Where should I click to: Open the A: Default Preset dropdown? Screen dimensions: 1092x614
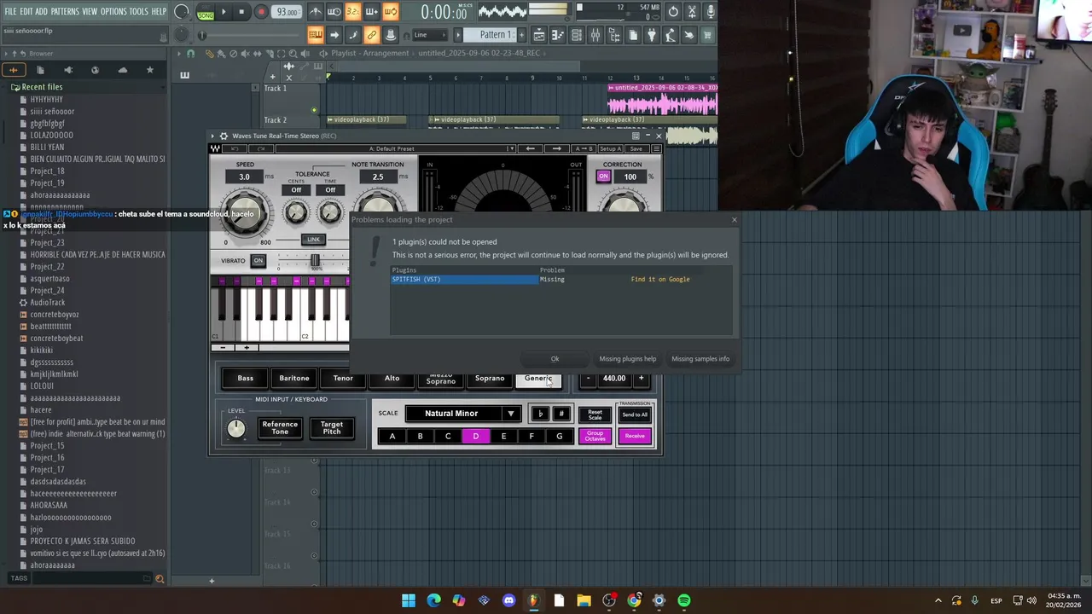coord(395,148)
